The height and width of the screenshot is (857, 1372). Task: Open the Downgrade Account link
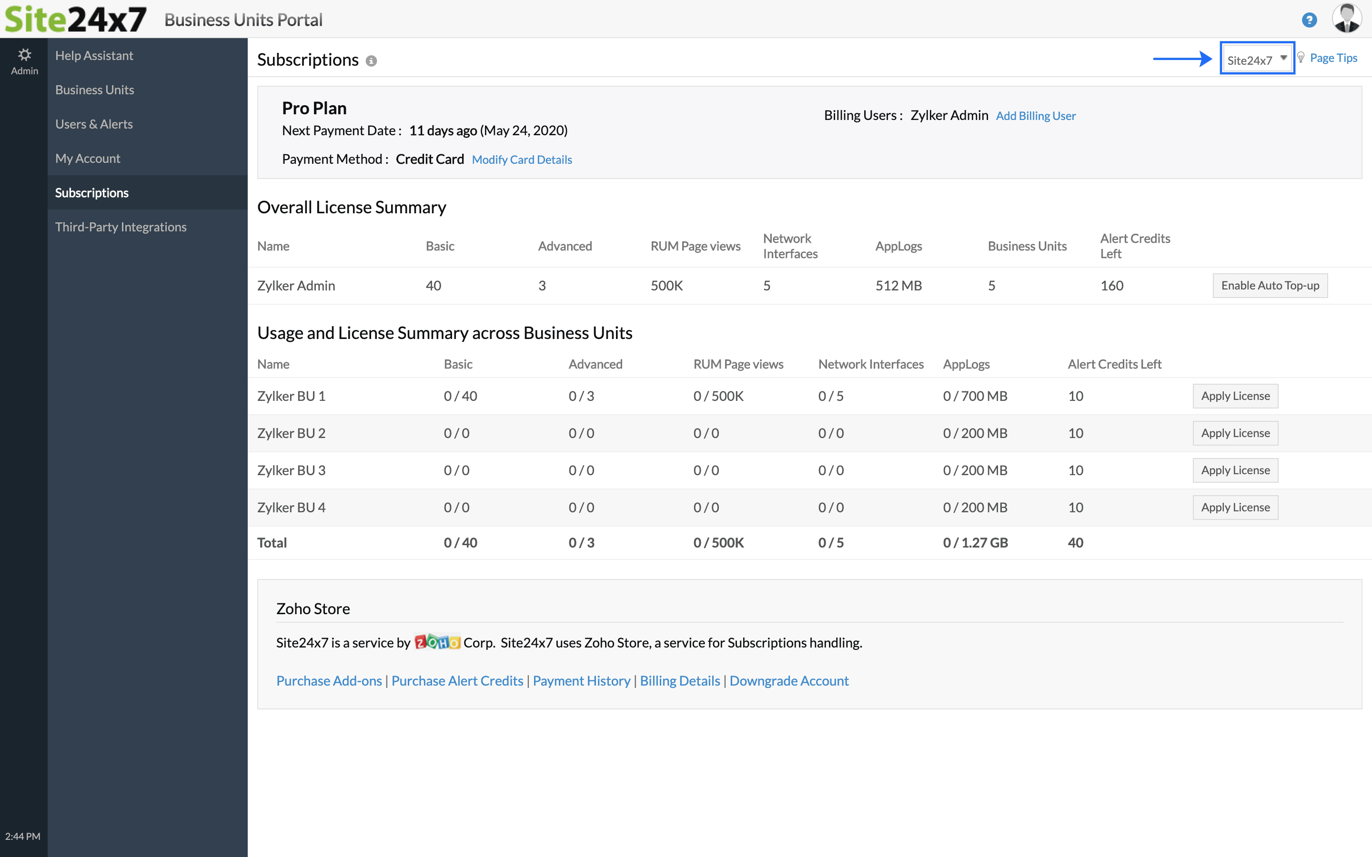788,681
